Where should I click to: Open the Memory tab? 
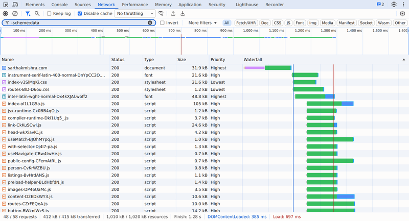pyautogui.click(x=163, y=5)
